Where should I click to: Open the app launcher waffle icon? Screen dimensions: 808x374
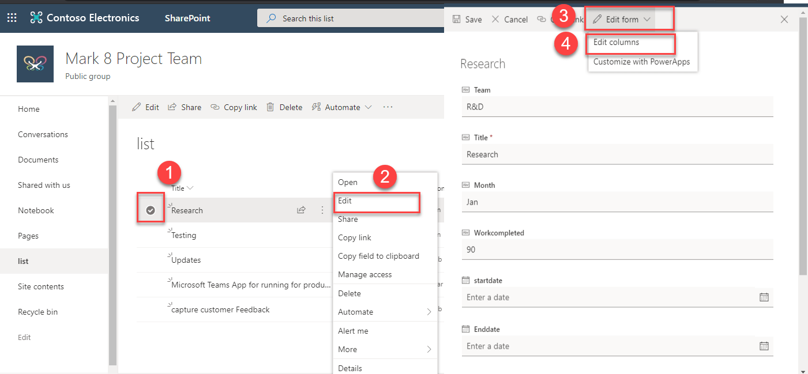pyautogui.click(x=12, y=18)
